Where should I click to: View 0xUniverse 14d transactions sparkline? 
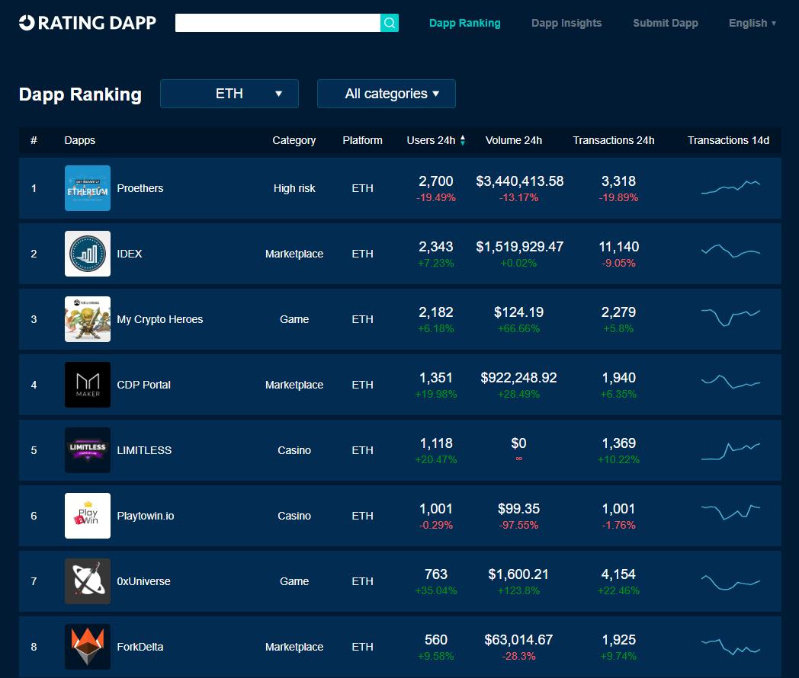coord(730,583)
